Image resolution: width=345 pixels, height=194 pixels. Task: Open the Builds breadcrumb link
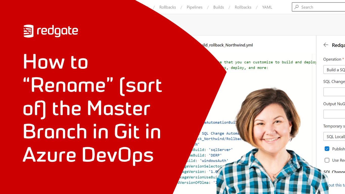(x=218, y=7)
